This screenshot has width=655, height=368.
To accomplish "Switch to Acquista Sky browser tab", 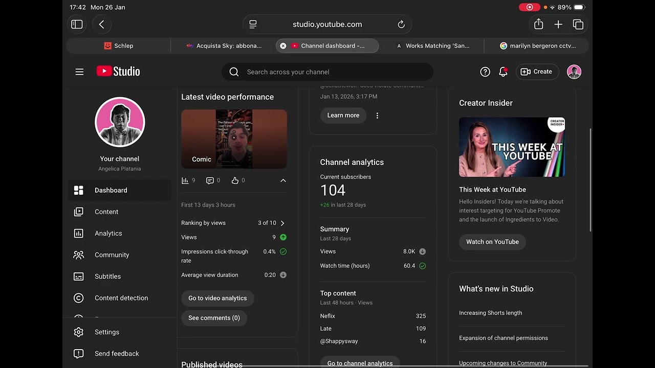I will click(224, 46).
